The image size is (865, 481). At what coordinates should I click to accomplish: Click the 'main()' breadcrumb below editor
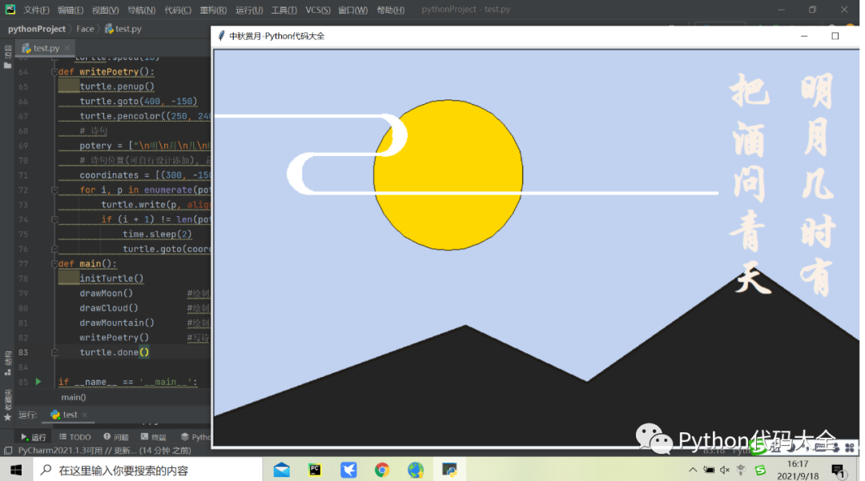74,397
